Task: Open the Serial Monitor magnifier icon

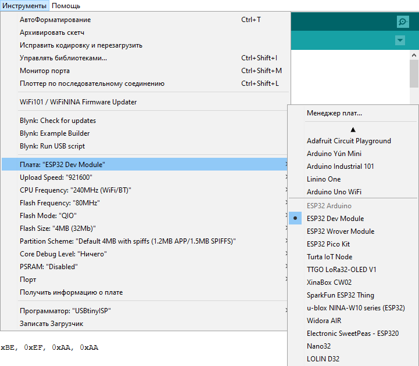Action: [403, 21]
